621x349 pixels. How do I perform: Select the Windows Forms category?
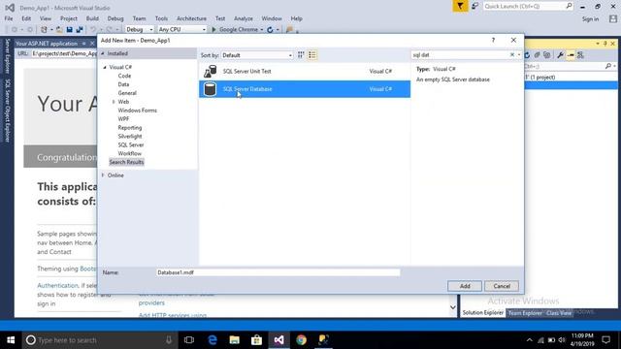click(x=138, y=111)
